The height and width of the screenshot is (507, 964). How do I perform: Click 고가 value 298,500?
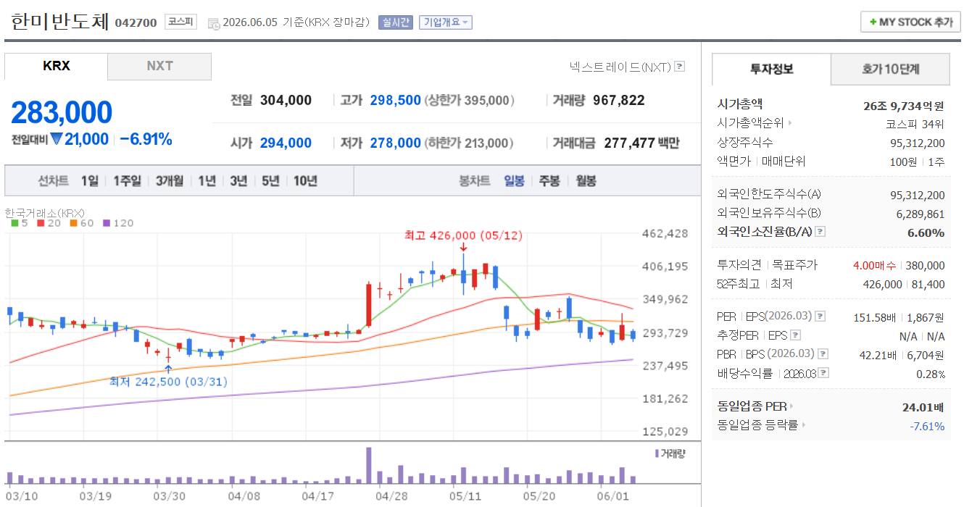pos(395,101)
